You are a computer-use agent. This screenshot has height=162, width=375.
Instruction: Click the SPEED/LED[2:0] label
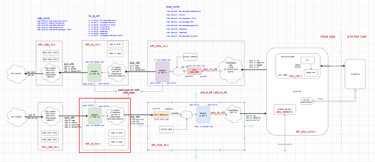[285, 144]
